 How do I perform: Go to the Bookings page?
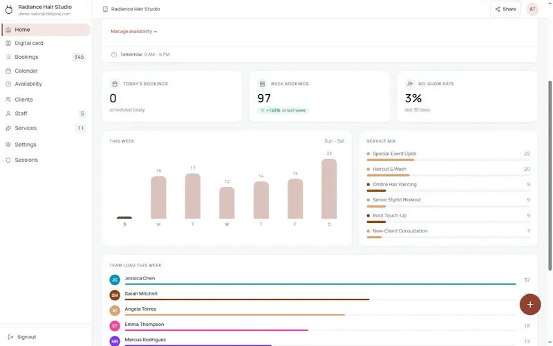(x=46, y=57)
